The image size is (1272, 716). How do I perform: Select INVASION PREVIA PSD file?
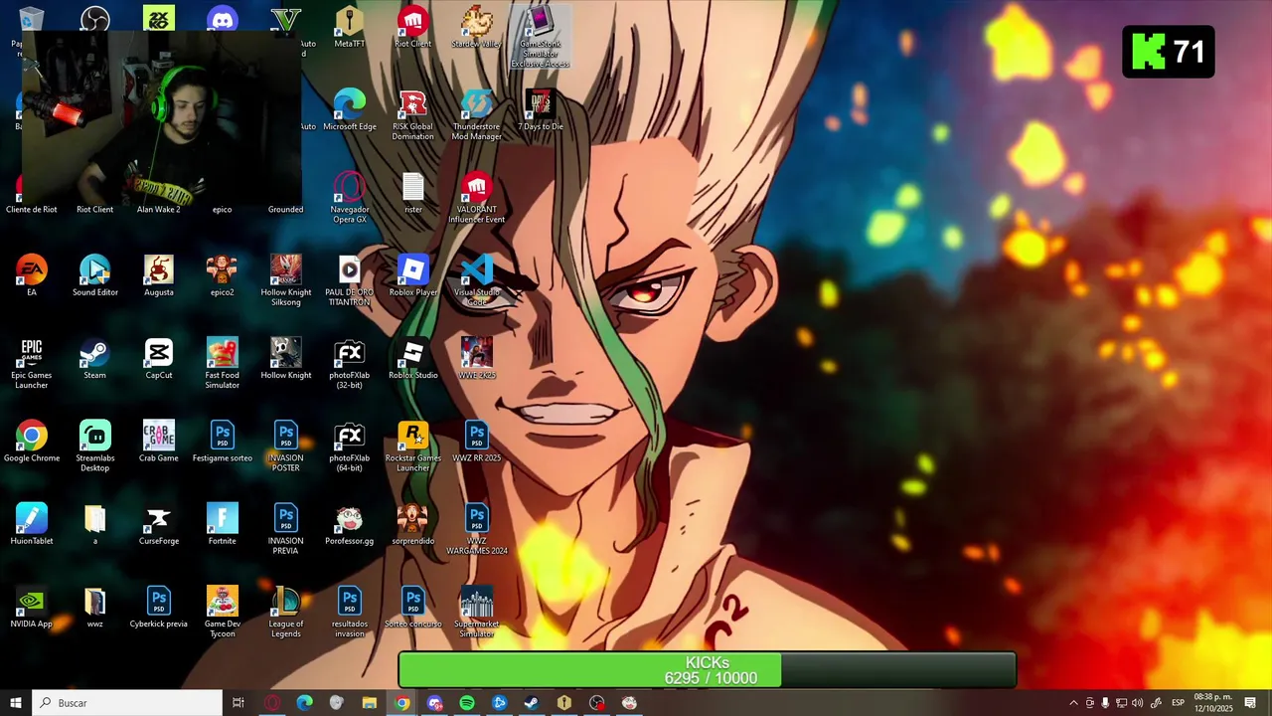286,530
